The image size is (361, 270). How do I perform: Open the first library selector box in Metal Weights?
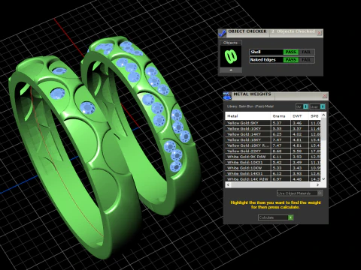[x=299, y=106]
